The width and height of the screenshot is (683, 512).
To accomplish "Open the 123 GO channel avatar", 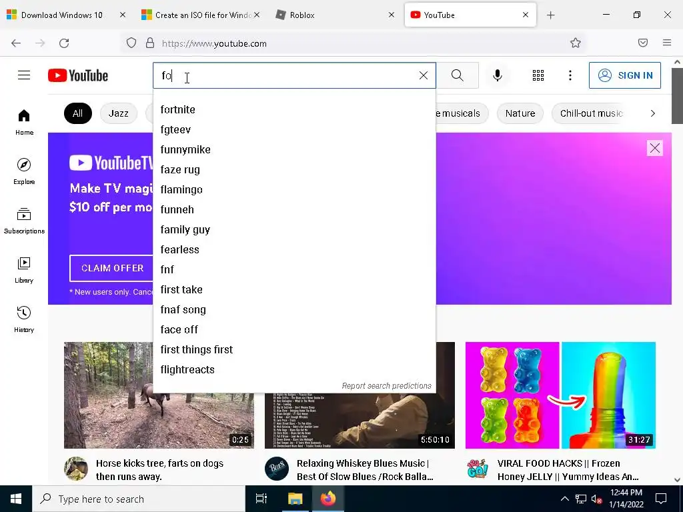I will (478, 469).
